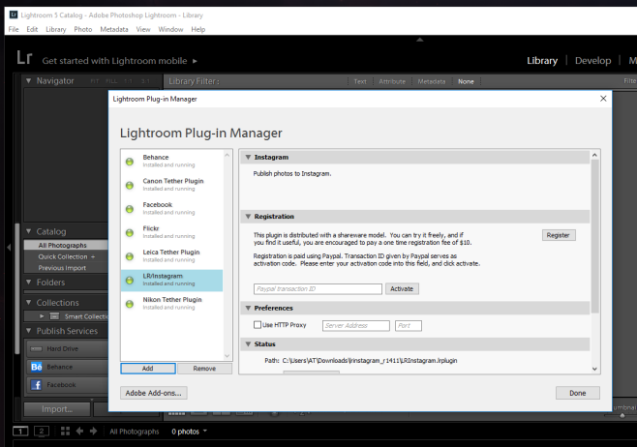Go back with the left arrow in filmstrip bar

click(x=79, y=432)
